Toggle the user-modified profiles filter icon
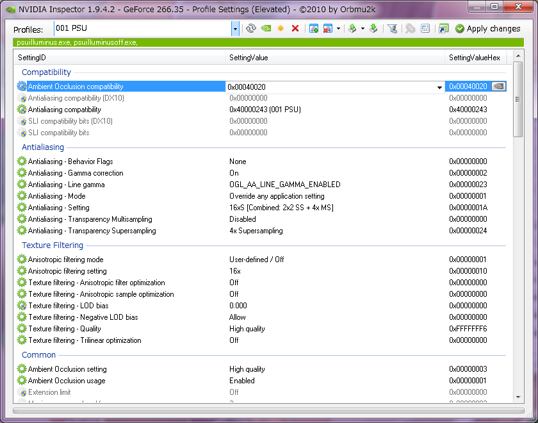The image size is (538, 423). (x=392, y=28)
